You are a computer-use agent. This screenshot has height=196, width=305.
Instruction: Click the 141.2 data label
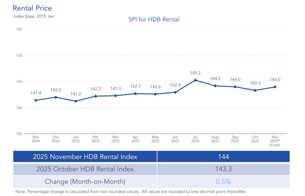pos(76,94)
